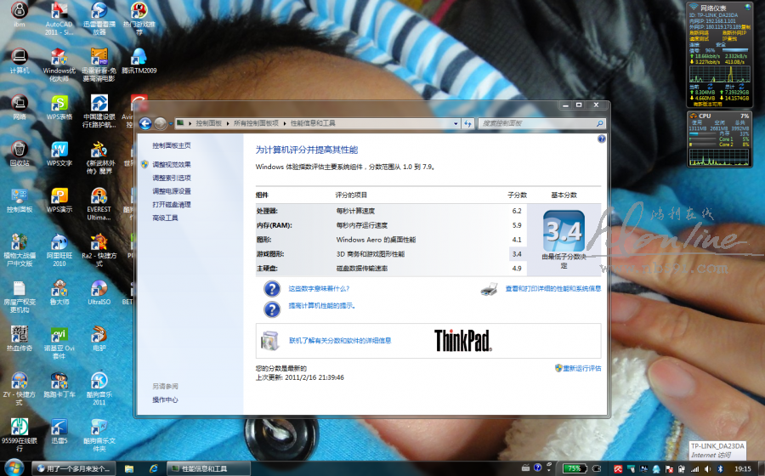The height and width of the screenshot is (476, 765).
Task: Click the refresh button beside address bar
Action: coord(467,123)
